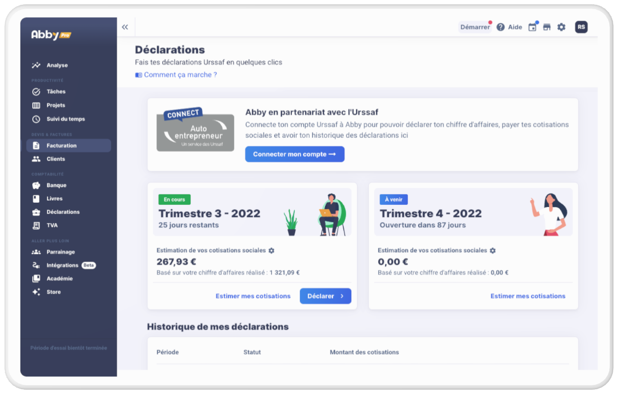Open the RS user avatar menu

581,27
